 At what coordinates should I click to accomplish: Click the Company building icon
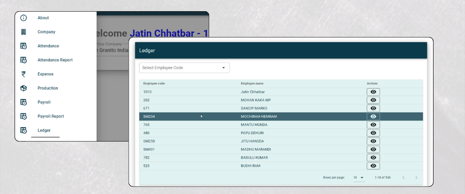[23, 32]
